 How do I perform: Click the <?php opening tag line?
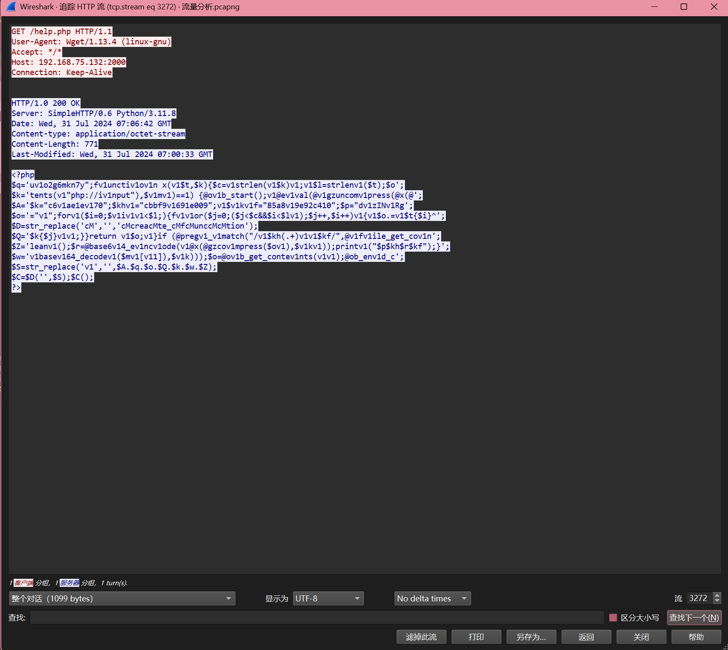(x=23, y=175)
